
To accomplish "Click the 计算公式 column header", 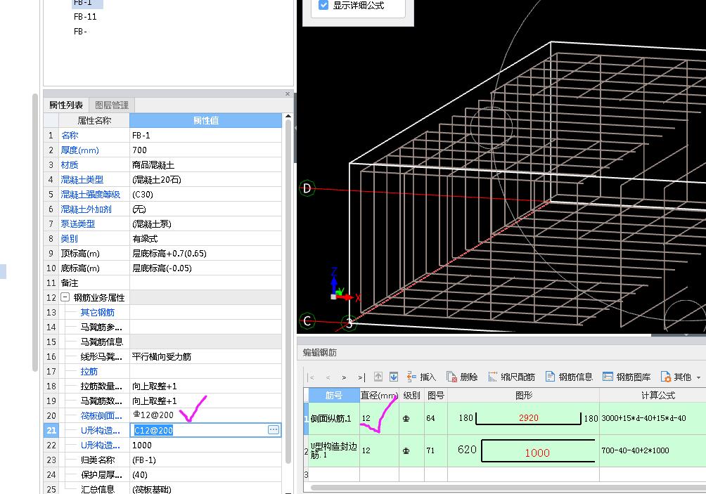I will (657, 395).
